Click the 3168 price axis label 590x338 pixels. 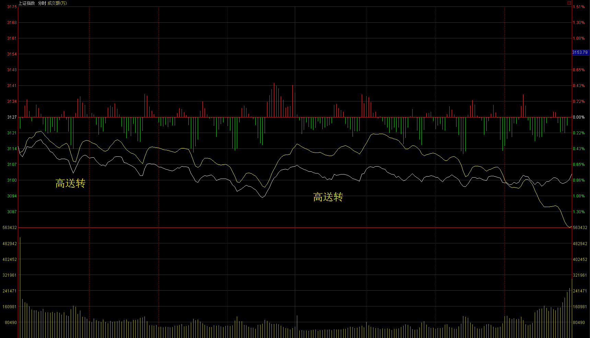click(x=12, y=23)
